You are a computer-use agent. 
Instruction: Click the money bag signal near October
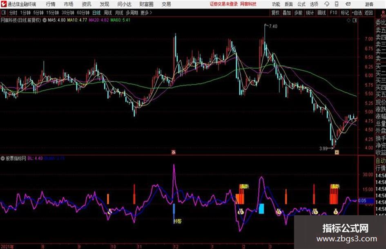tap(110, 211)
